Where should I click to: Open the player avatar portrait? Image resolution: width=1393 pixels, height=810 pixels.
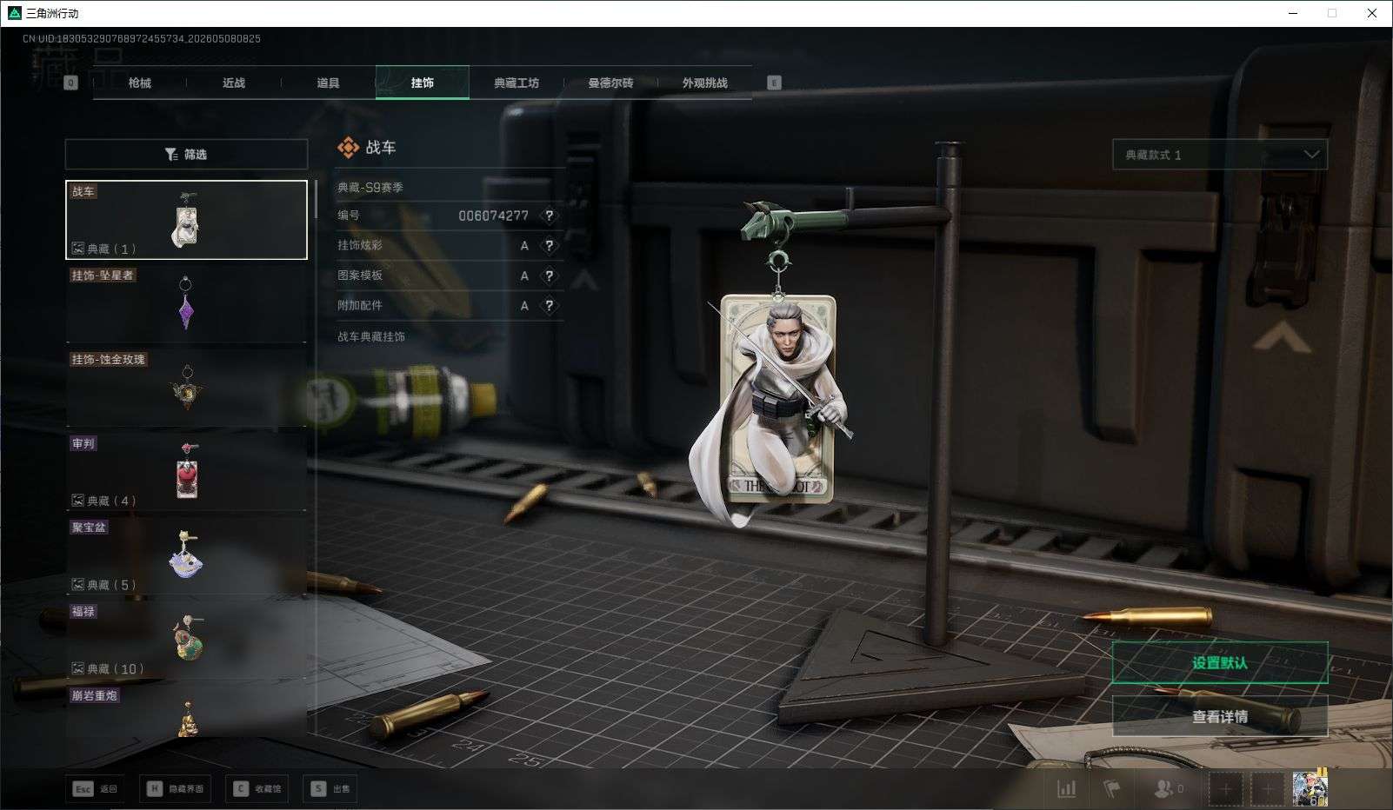(x=1310, y=789)
